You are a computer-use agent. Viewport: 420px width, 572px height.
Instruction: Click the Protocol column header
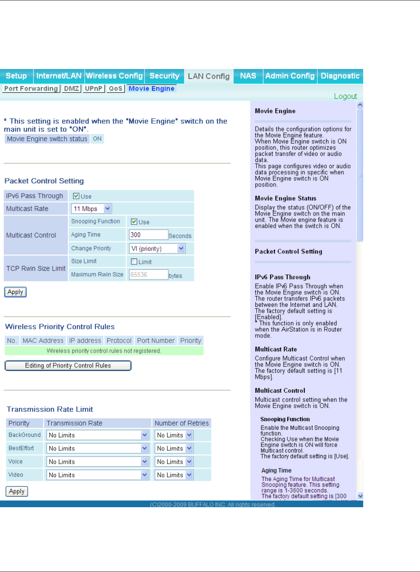tap(119, 341)
